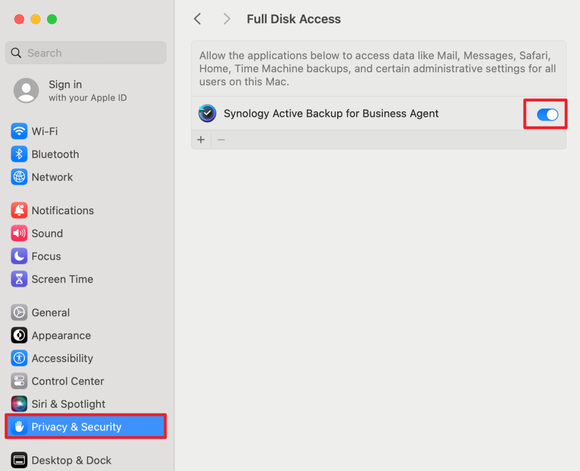Screen dimensions: 580x471
Task: Select the Synology Active Backup for Business Agent row
Action: [378, 113]
